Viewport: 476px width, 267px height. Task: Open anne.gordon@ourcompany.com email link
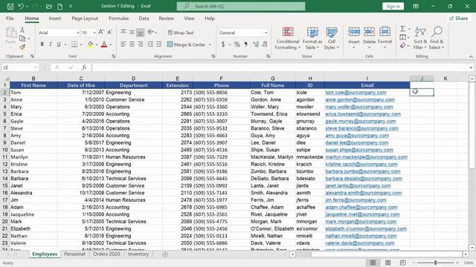pos(360,99)
